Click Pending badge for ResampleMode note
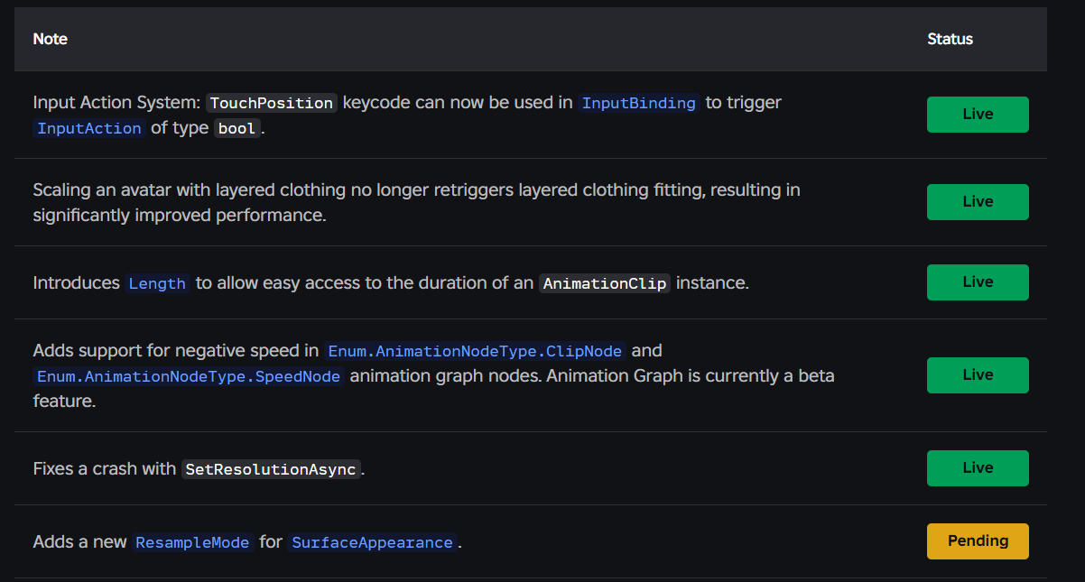Viewport: 1085px width, 582px height. [978, 541]
